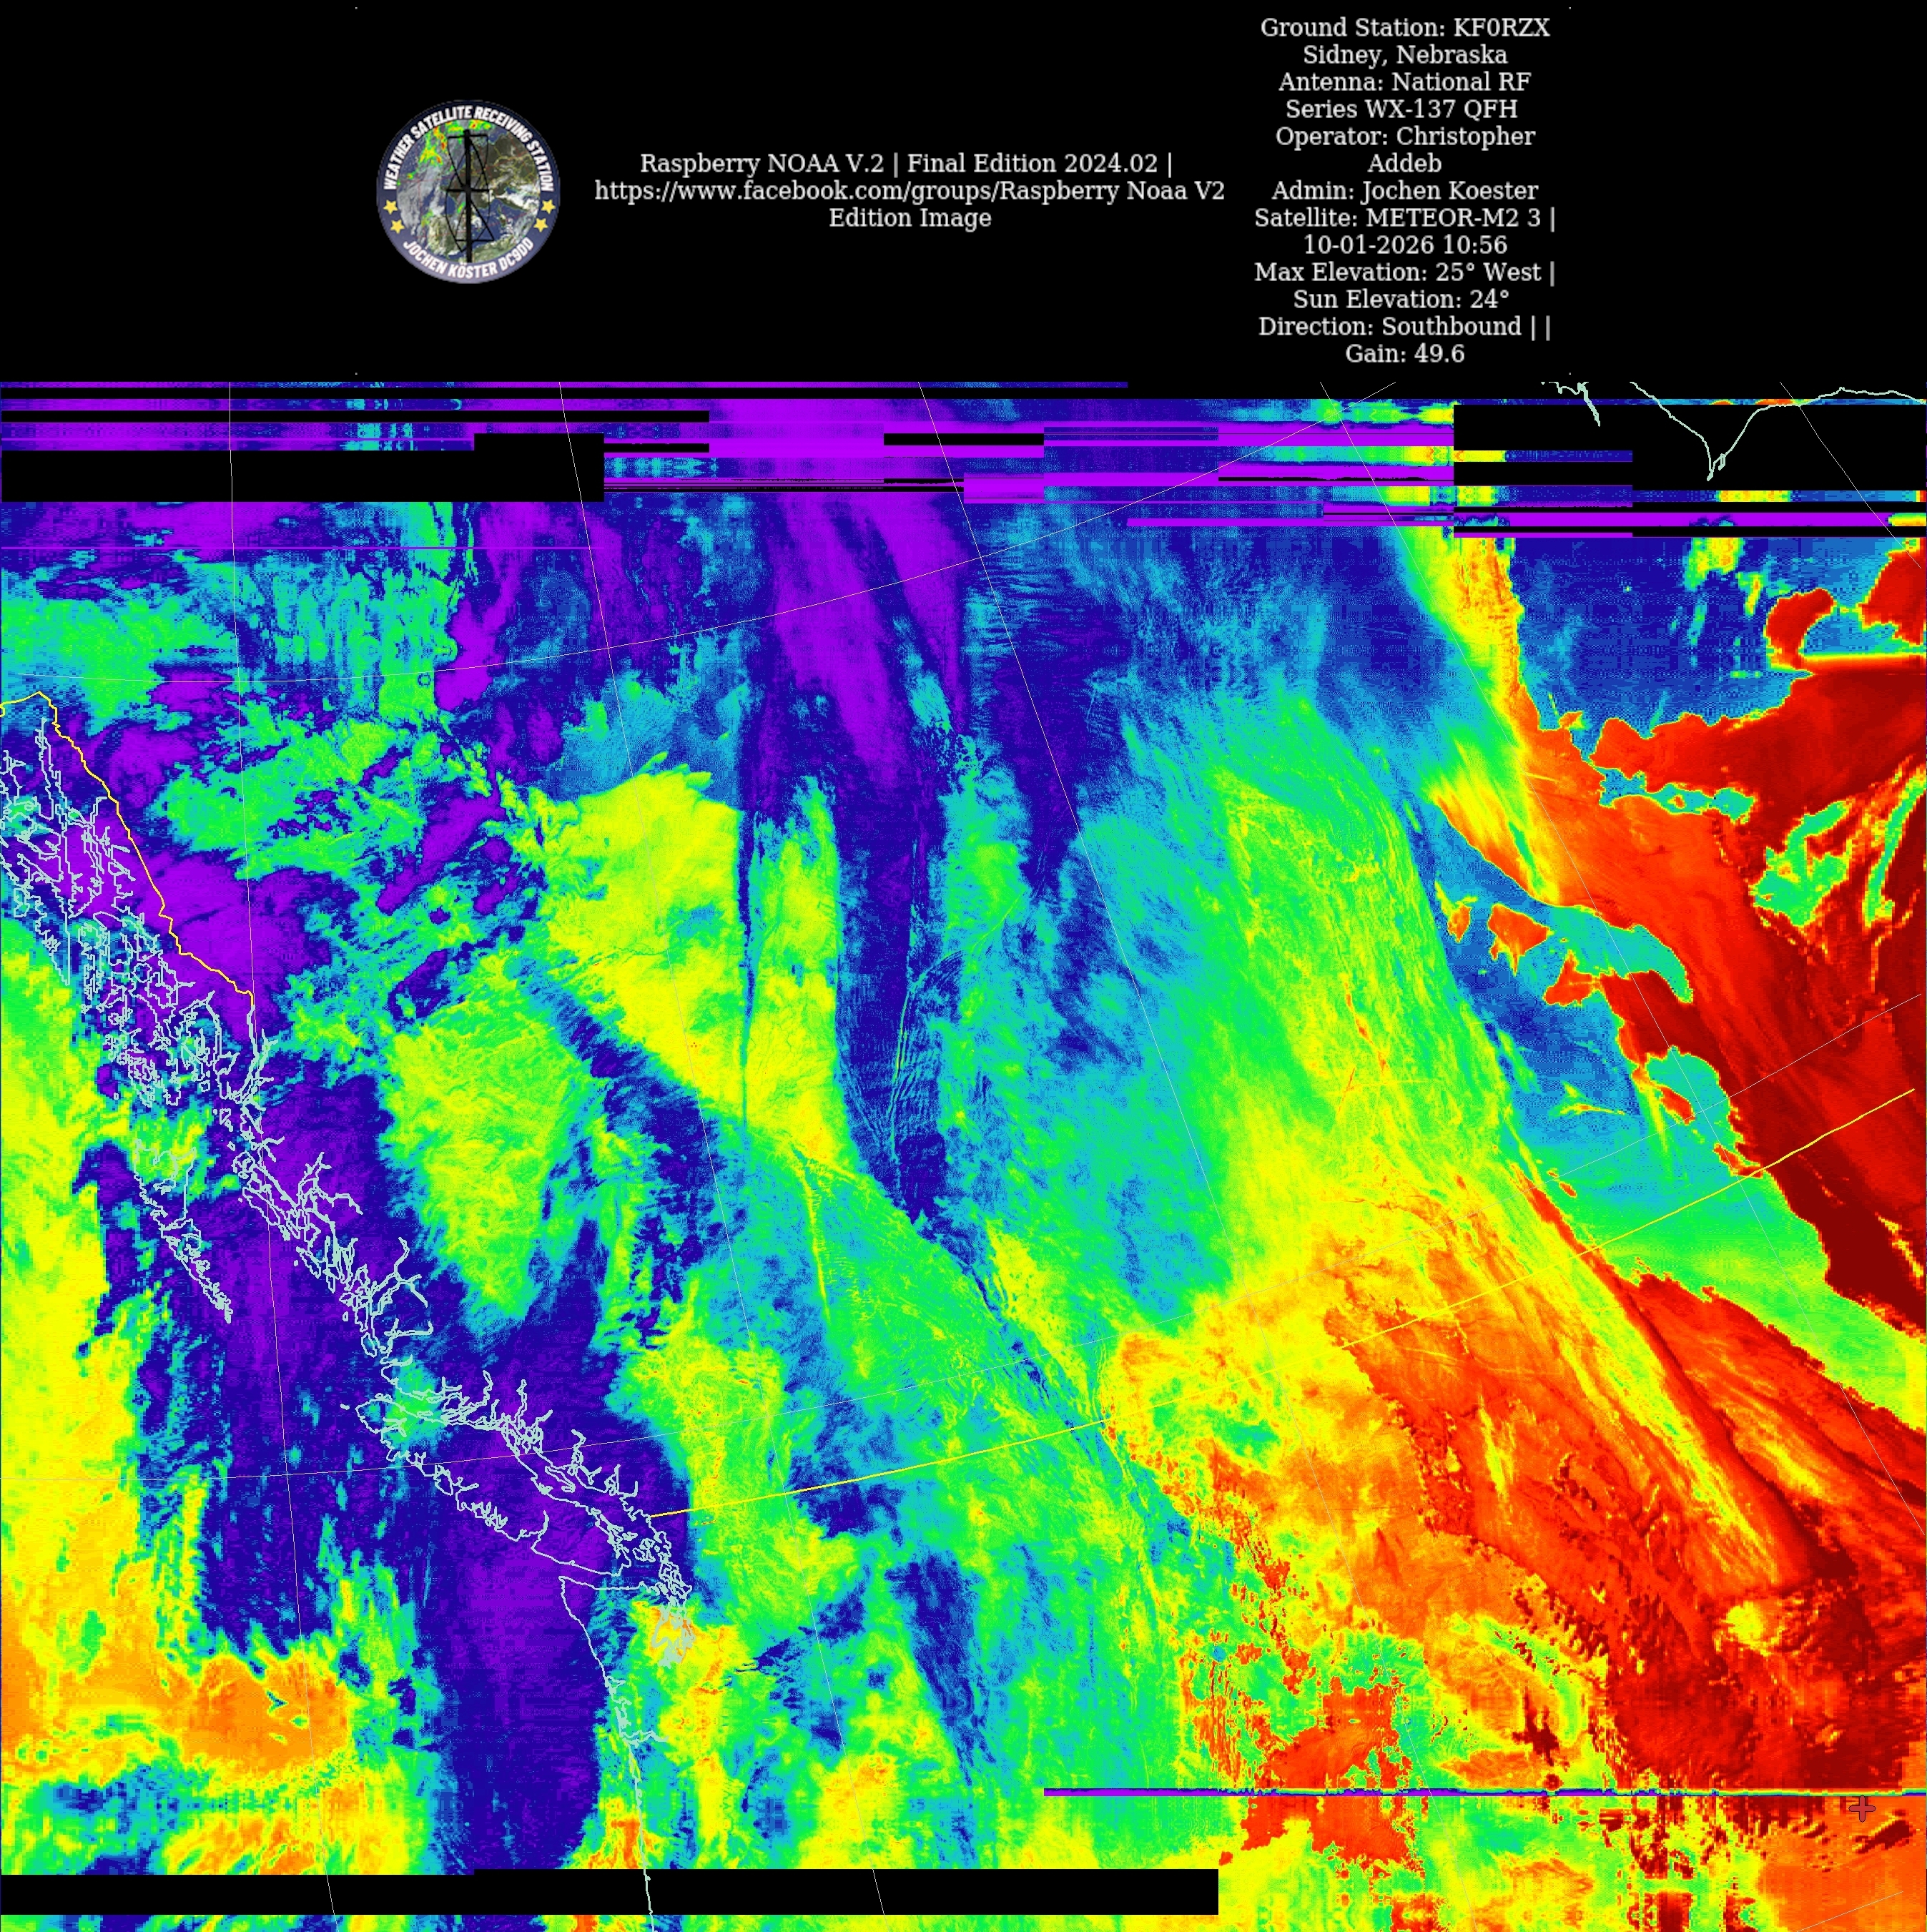Screen dimensions: 1927x1932
Task: Click the Antenna: National RF line
Action: point(1404,82)
